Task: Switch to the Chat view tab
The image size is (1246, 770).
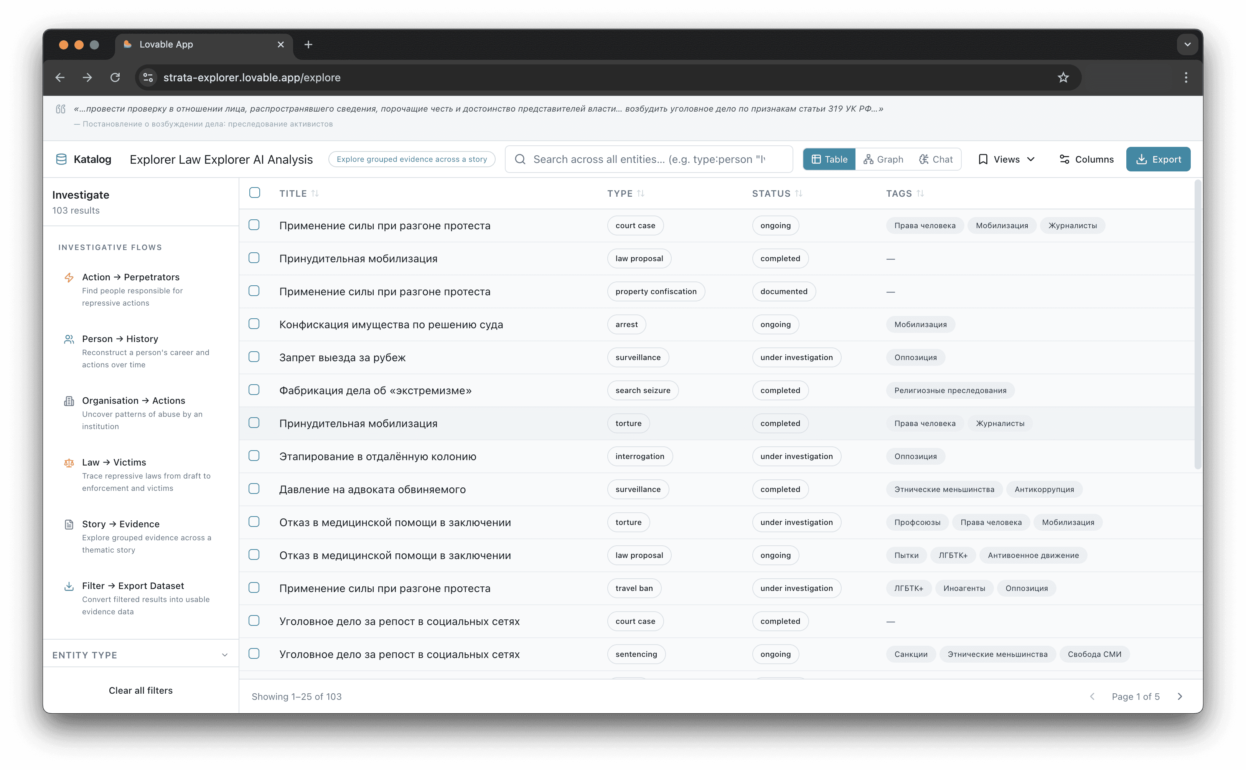Action: pos(936,160)
